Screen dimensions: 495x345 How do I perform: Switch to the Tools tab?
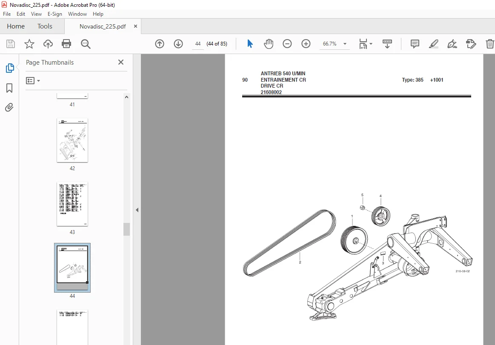click(45, 26)
